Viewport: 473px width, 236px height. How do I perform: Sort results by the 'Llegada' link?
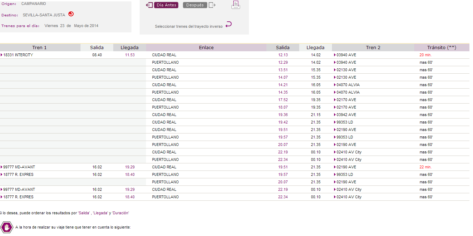pos(100,213)
